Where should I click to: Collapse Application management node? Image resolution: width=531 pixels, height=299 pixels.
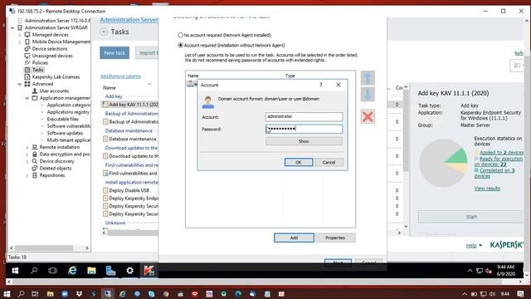pos(27,98)
